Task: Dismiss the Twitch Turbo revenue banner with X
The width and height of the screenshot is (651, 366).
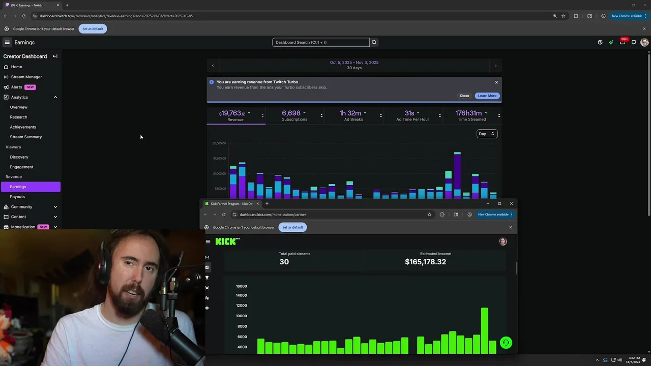Action: click(x=496, y=82)
